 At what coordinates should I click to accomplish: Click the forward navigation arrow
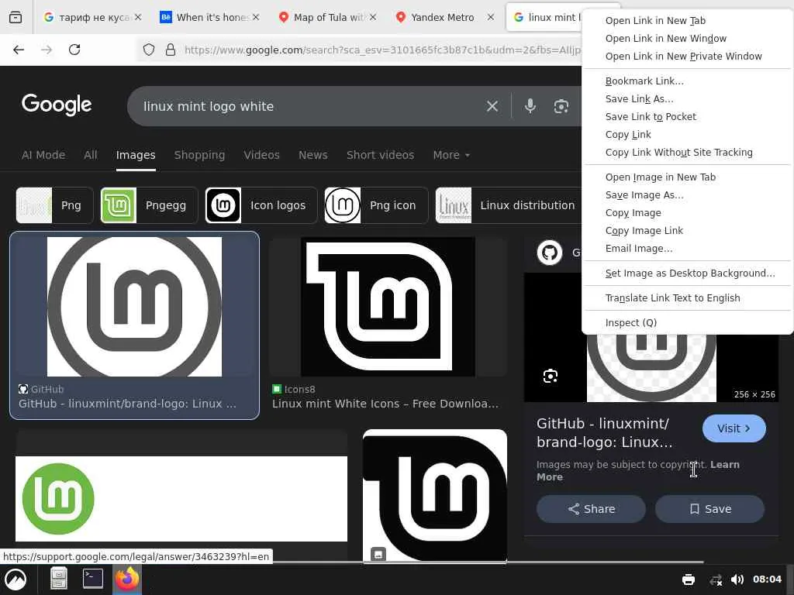47,50
